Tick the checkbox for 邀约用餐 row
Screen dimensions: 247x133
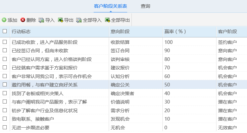click(5, 84)
